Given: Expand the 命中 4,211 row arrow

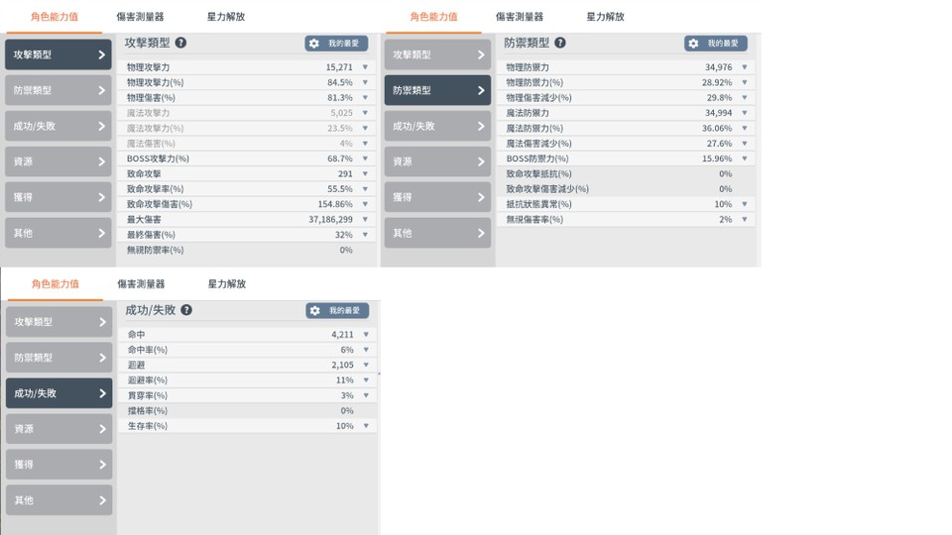Looking at the screenshot, I should (x=366, y=335).
